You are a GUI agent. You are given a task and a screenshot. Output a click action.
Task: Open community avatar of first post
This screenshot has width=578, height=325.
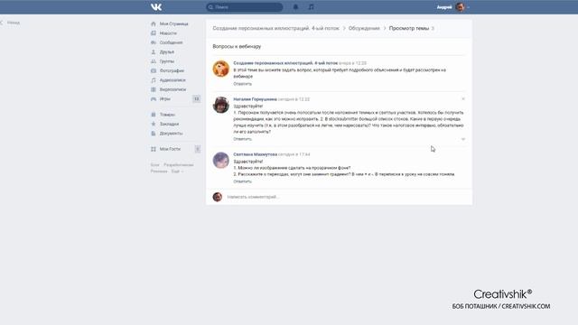coord(220,69)
